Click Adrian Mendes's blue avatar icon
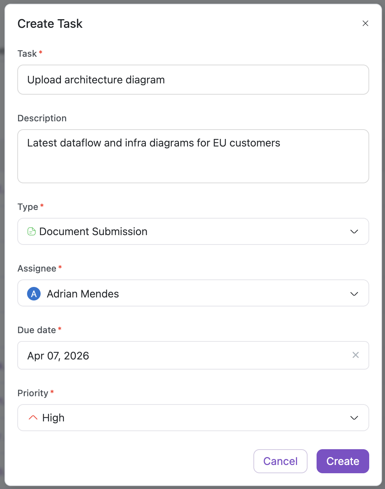 pos(34,294)
